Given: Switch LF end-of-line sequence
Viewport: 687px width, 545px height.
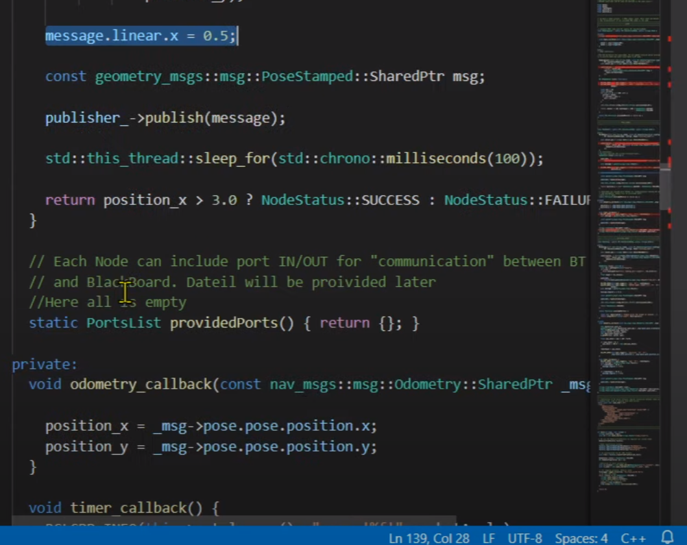Looking at the screenshot, I should point(488,539).
